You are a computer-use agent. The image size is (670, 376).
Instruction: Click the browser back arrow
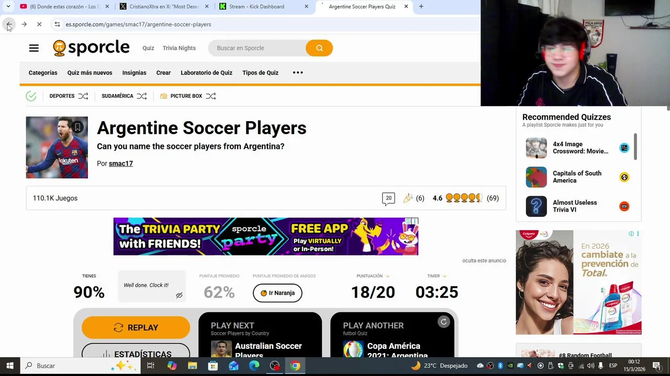9,24
